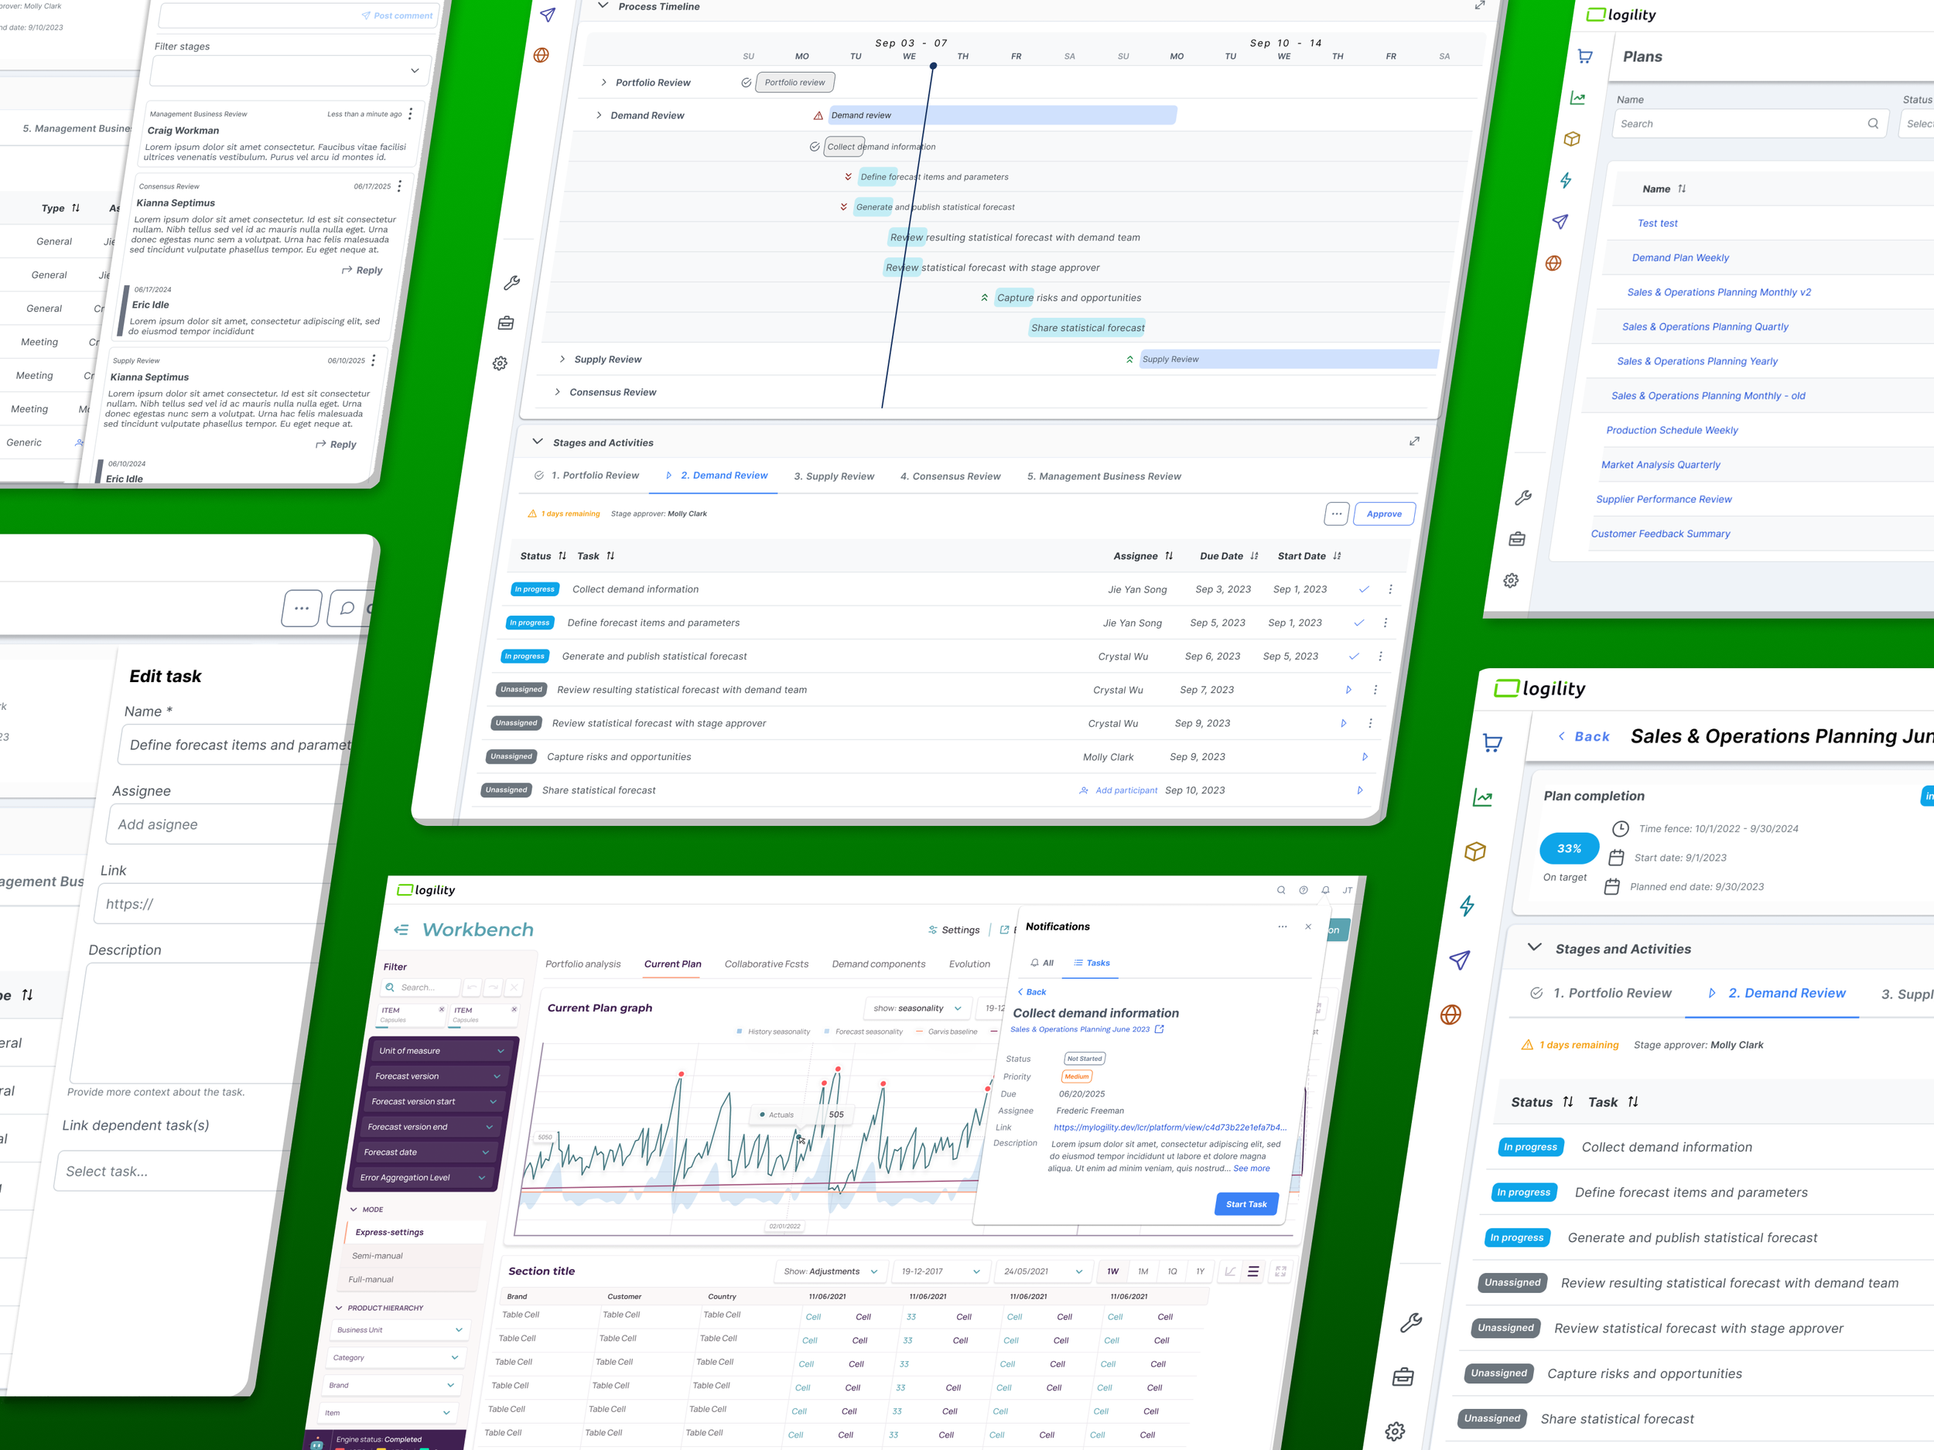Screen dimensions: 1934x1450
Task: Click the Workbench header search magnifier icon
Action: click(x=1281, y=890)
